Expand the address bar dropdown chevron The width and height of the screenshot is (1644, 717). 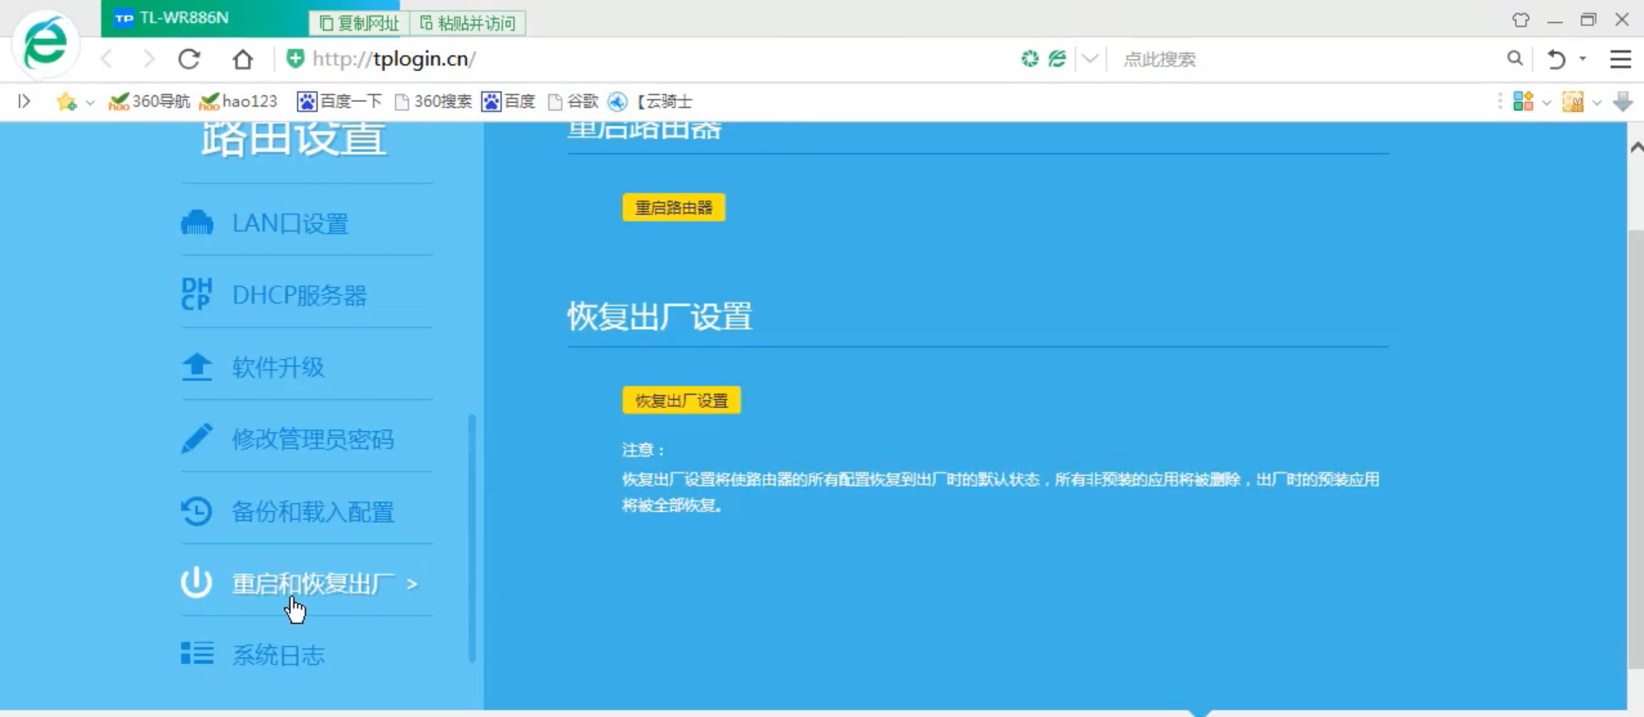(x=1089, y=59)
